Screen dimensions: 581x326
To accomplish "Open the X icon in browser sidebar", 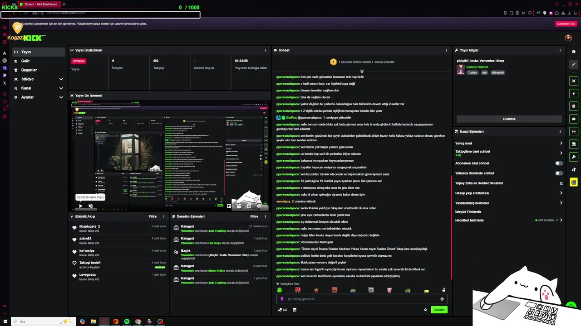I will [x=5, y=83].
